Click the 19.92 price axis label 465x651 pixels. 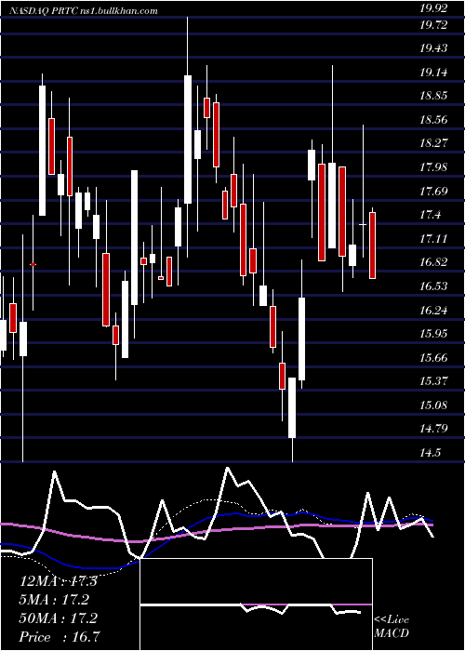click(x=434, y=7)
